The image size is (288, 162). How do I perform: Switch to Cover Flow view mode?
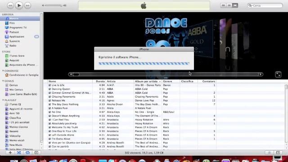235,5
